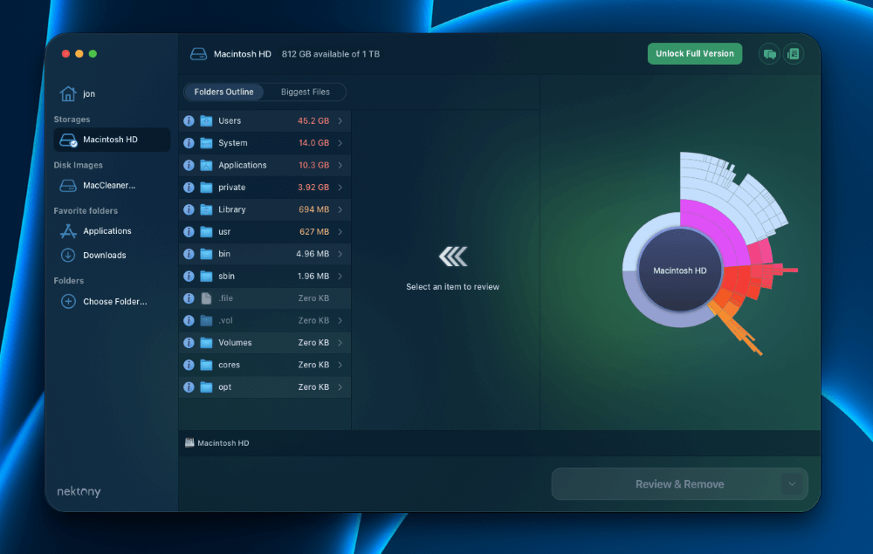The height and width of the screenshot is (554, 873).
Task: Click the Library size value 694 MB
Action: (x=314, y=209)
